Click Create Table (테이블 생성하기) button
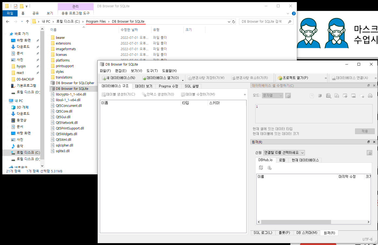The height and width of the screenshot is (245, 378). pos(118,94)
